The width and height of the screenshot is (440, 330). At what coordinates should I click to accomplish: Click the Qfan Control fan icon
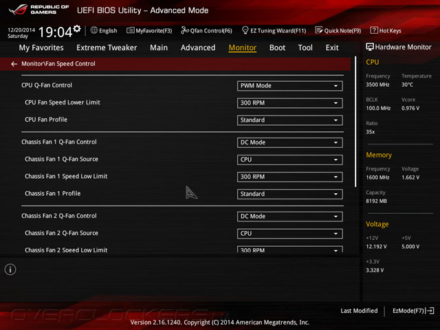185,30
